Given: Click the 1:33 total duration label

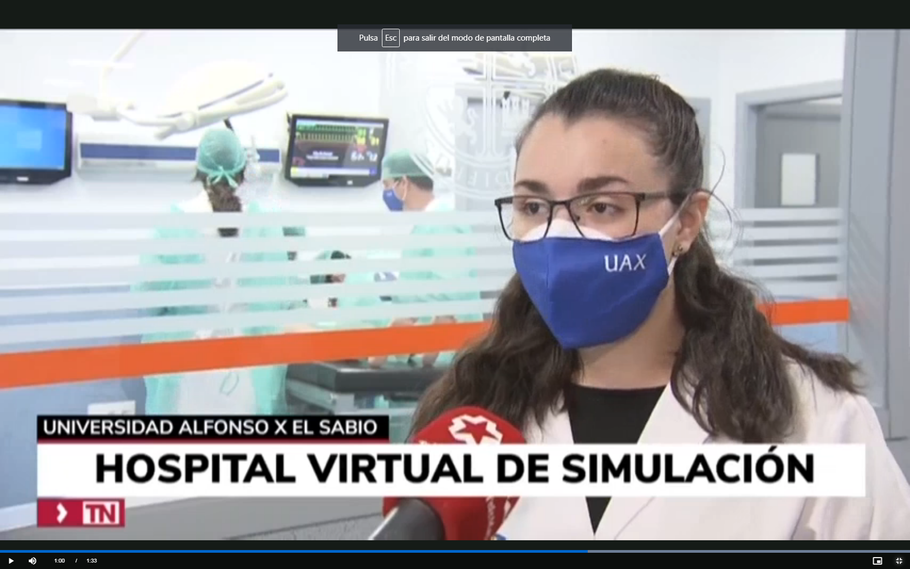Looking at the screenshot, I should click(92, 561).
